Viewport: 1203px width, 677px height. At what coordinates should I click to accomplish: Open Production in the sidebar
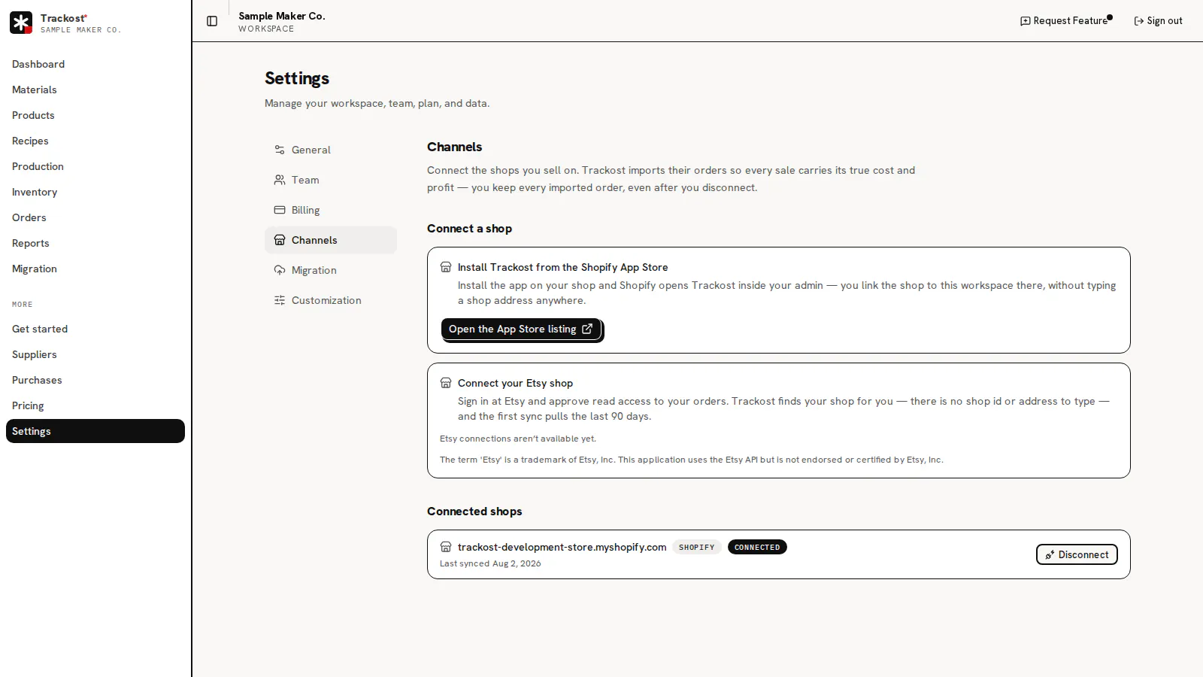coord(95,166)
